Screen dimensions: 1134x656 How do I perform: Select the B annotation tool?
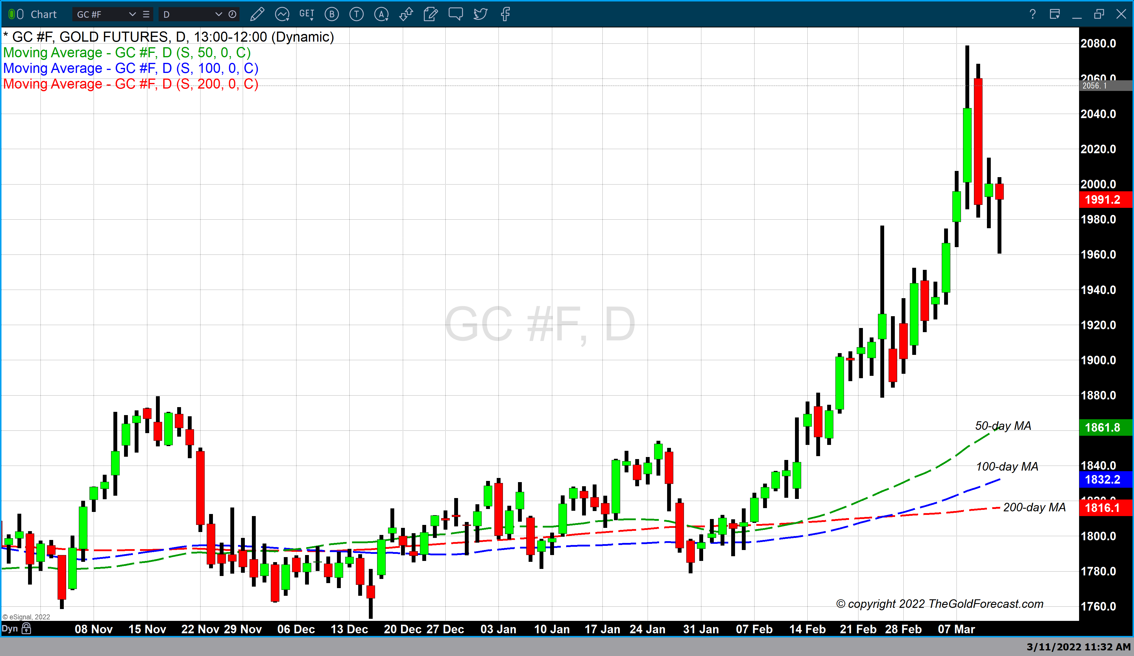pyautogui.click(x=332, y=14)
